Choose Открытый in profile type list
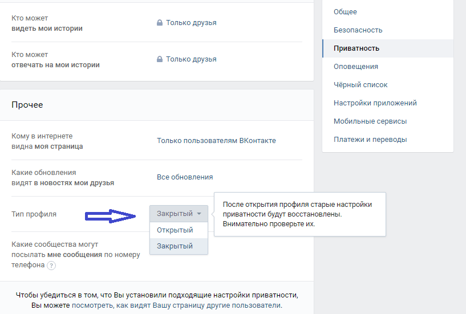This screenshot has height=314, width=466. 179,230
